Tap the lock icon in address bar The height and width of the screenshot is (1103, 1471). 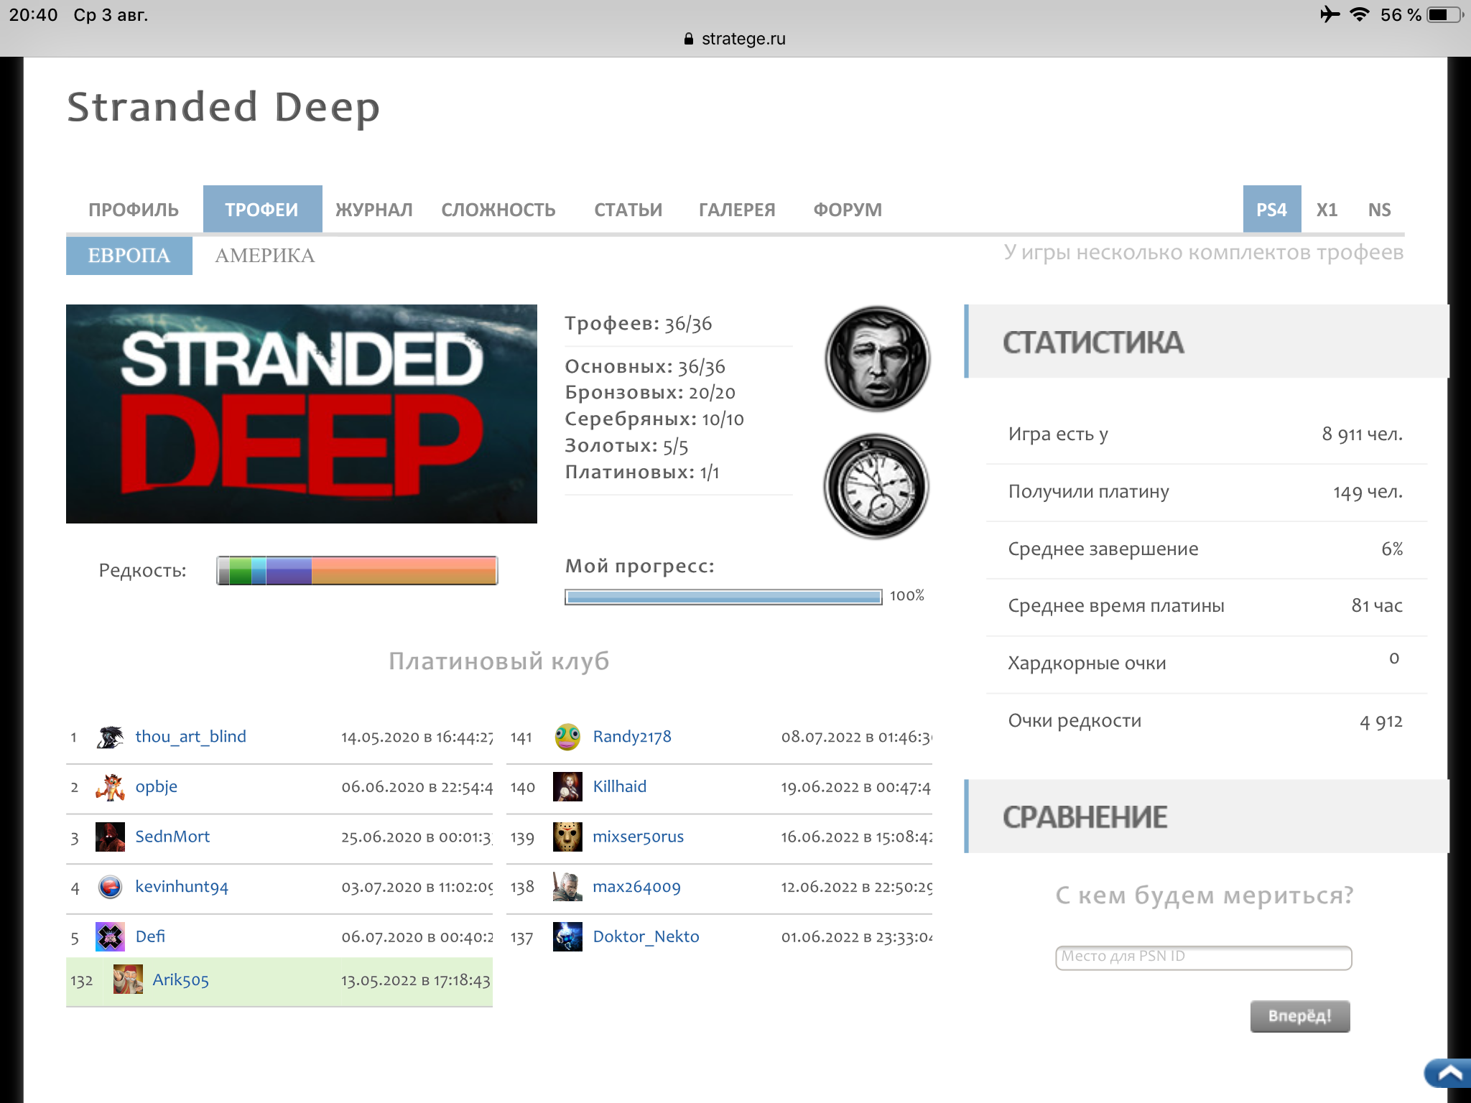(x=689, y=39)
